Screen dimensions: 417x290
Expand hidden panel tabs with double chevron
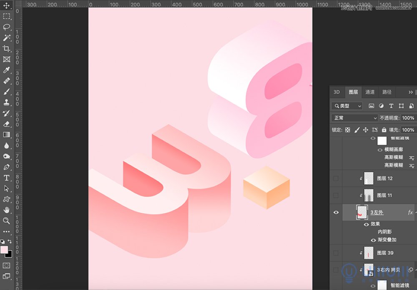coord(411,92)
